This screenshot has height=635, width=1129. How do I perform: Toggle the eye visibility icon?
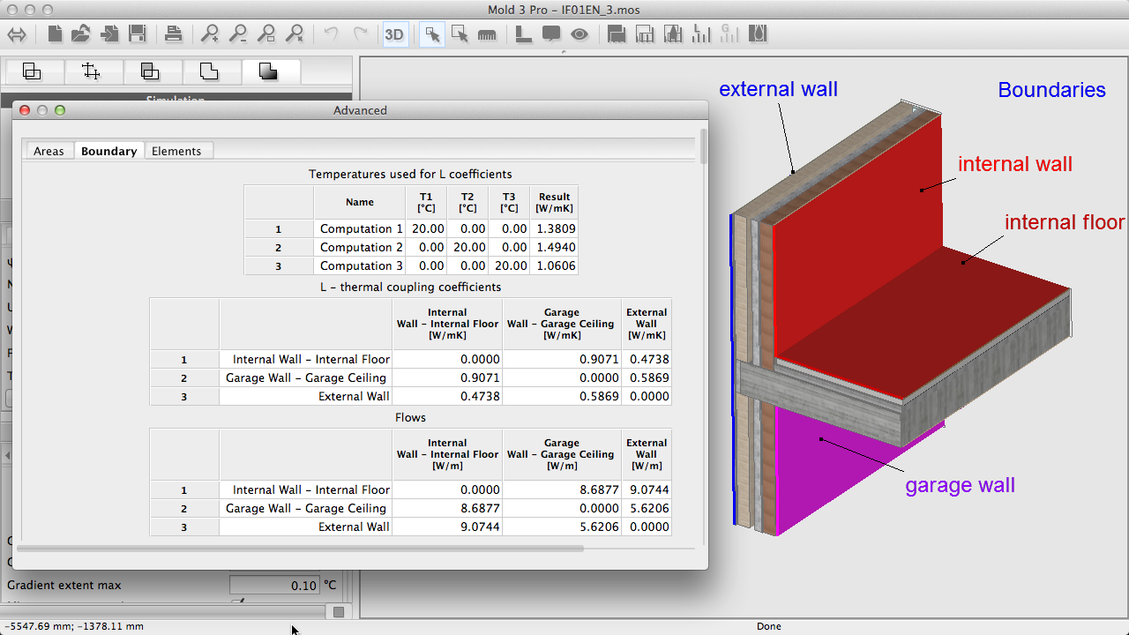coord(579,34)
